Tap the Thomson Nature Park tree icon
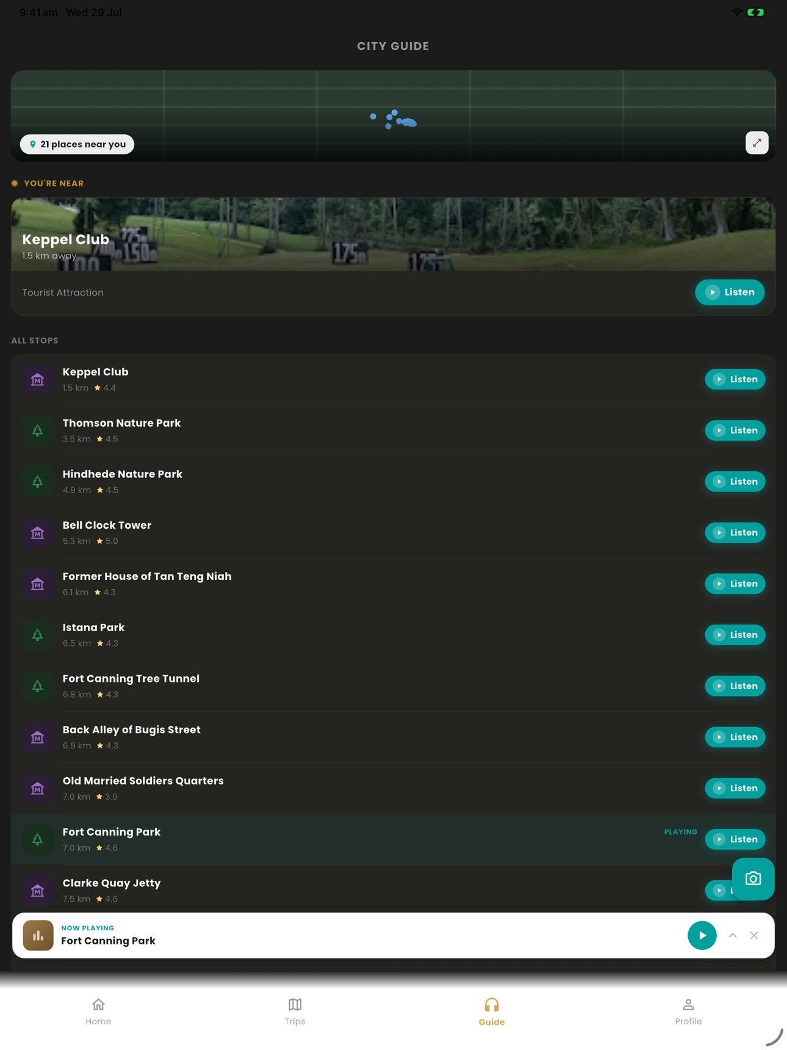The width and height of the screenshot is (787, 1050). (x=38, y=431)
